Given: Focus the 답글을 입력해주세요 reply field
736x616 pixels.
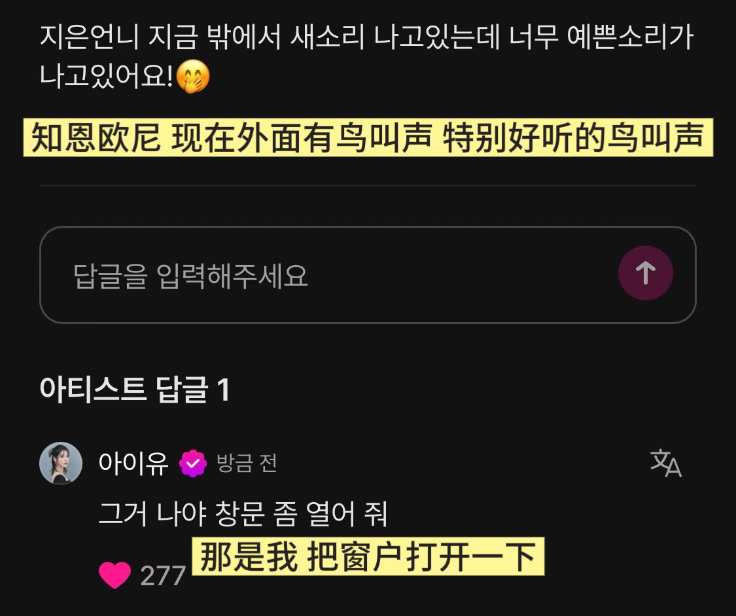Looking at the screenshot, I should point(368,275).
